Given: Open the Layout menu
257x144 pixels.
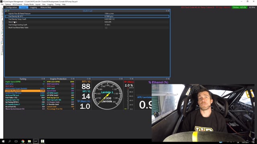Looking at the screenshot, I should coord(38,4).
